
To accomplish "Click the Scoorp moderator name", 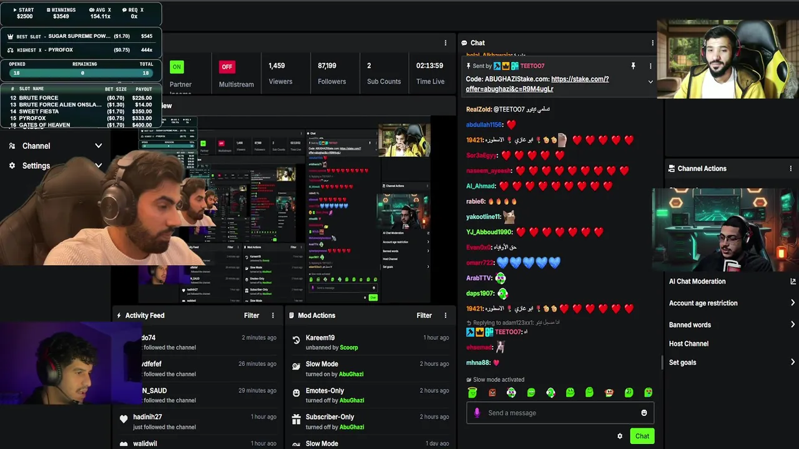I will point(349,347).
